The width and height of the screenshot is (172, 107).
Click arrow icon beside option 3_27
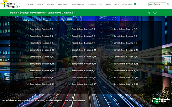coord(111,84)
